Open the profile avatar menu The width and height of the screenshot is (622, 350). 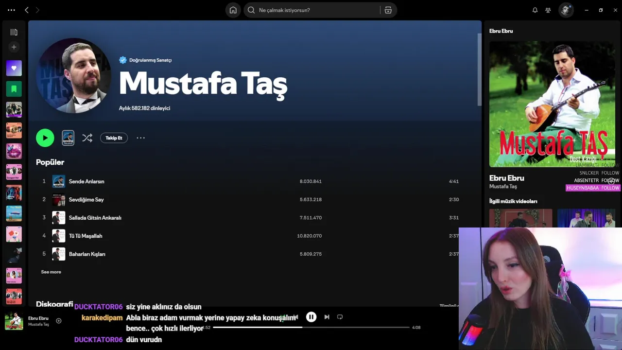point(566,10)
